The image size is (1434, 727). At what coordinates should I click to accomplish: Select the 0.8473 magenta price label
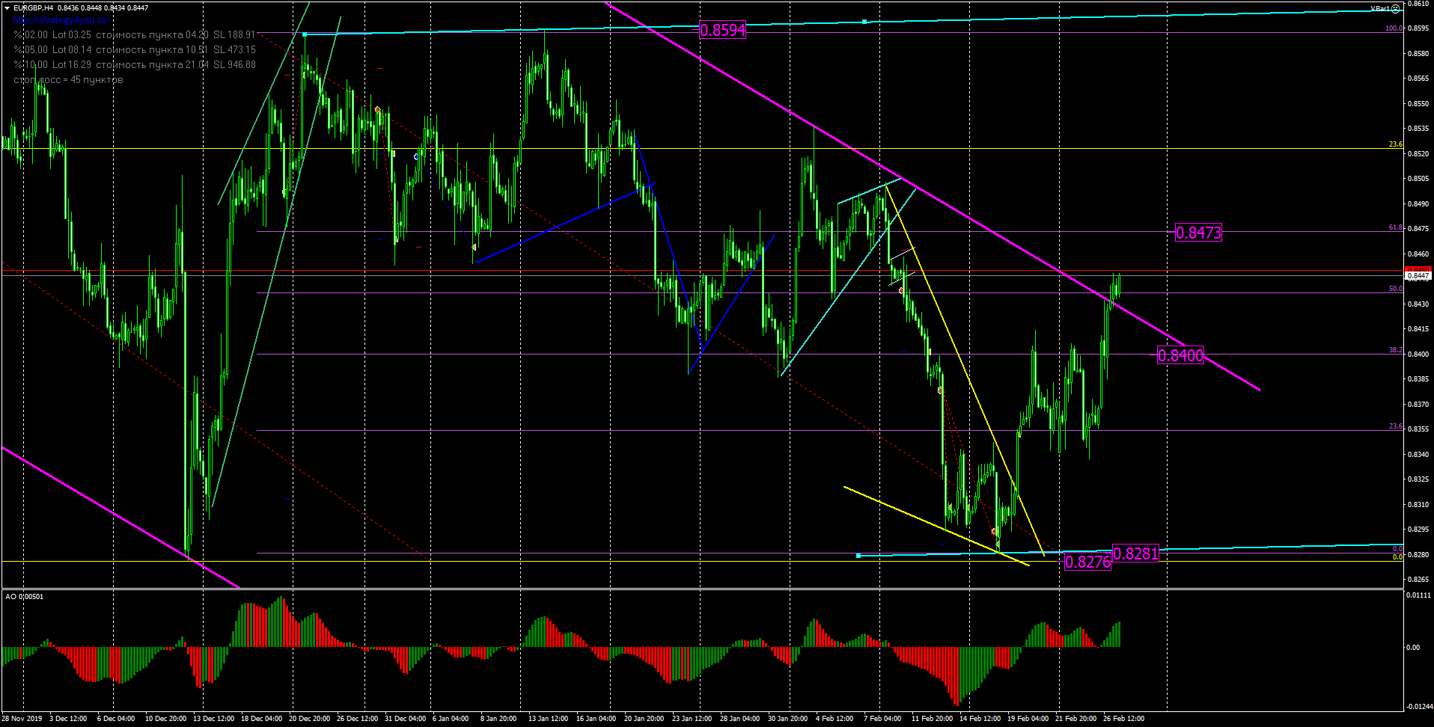[x=1198, y=233]
